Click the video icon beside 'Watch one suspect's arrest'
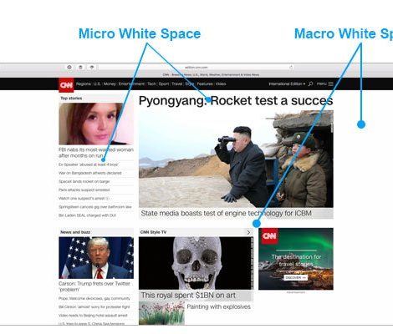Image resolution: width=393 pixels, height=334 pixels. pyautogui.click(x=108, y=199)
